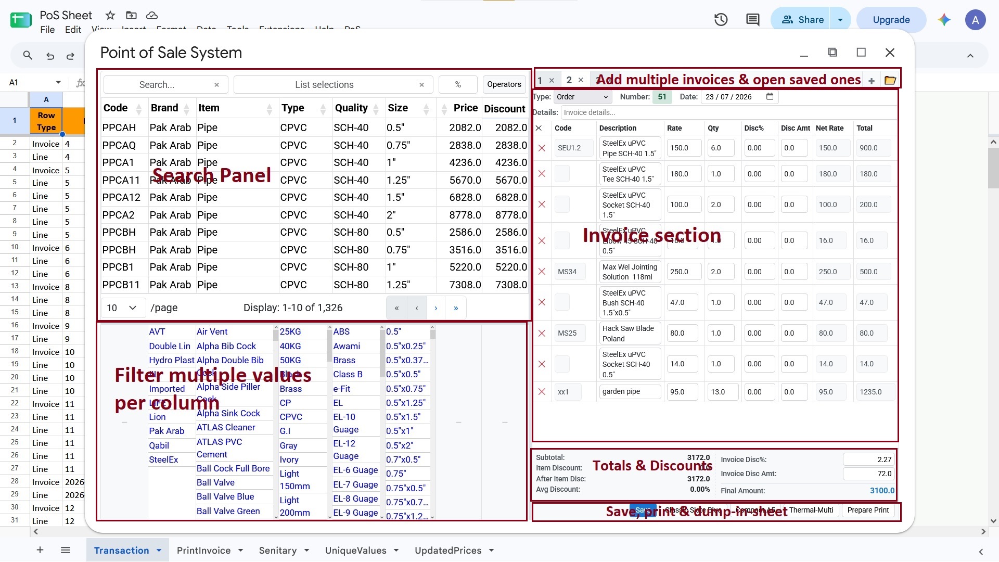Open the comments panel icon

752,20
